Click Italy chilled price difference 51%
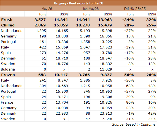Viewport: 157px width, 127px height. coord(152,47)
